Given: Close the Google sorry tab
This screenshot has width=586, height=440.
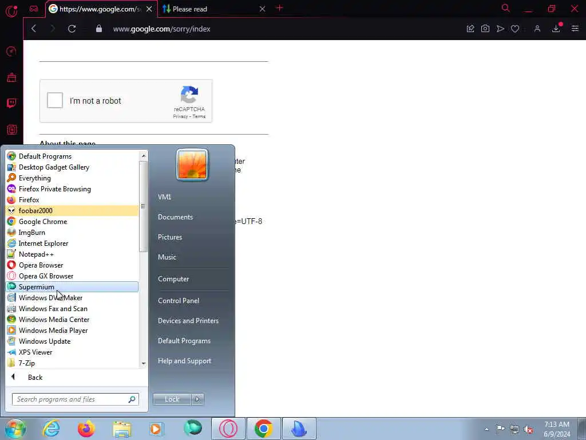Looking at the screenshot, I should [149, 9].
